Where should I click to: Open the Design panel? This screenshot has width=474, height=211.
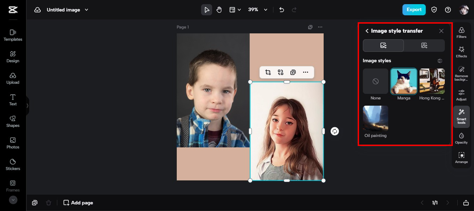(x=13, y=57)
